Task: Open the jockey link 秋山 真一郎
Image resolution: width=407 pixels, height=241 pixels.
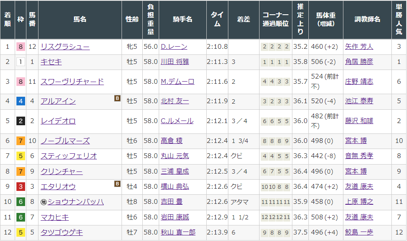Action: tap(178, 232)
